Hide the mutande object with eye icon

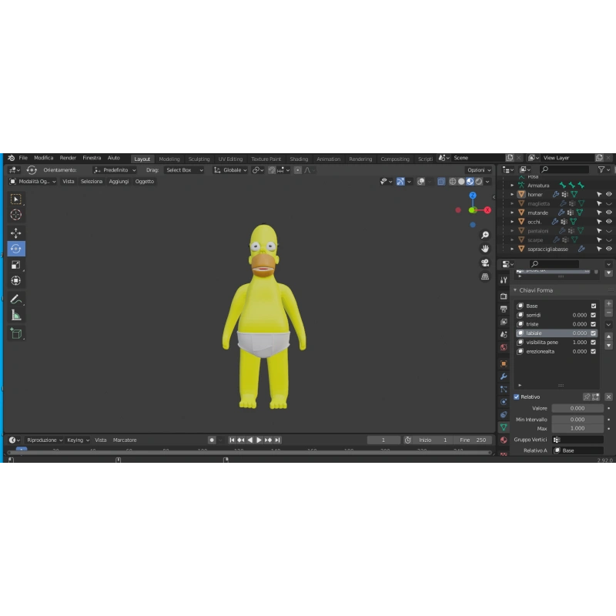(x=608, y=213)
